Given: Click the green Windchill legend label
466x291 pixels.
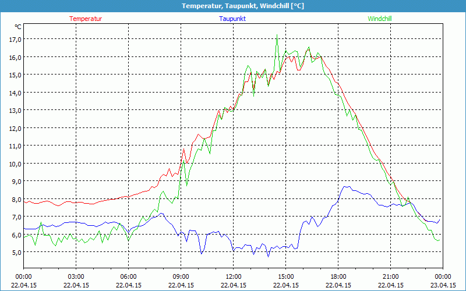Looking at the screenshot, I should click(380, 19).
